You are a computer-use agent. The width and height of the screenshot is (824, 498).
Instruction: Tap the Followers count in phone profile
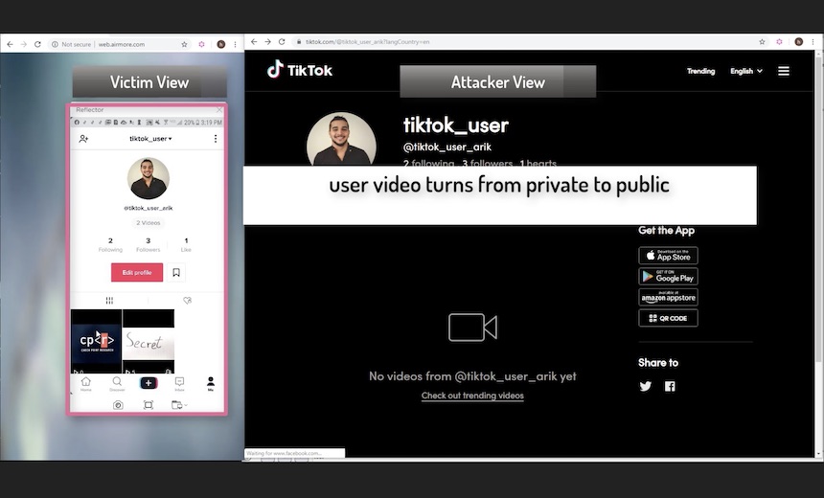149,245
